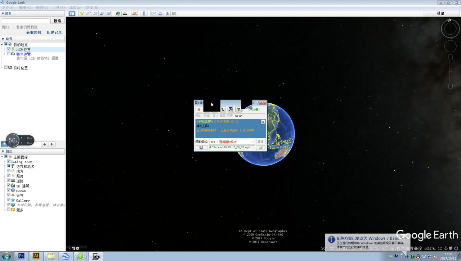Expand the 导览 tour guide bar
This screenshot has width=461, height=261.
pyautogui.click(x=74, y=248)
